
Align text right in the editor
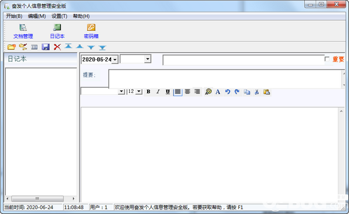(x=197, y=92)
